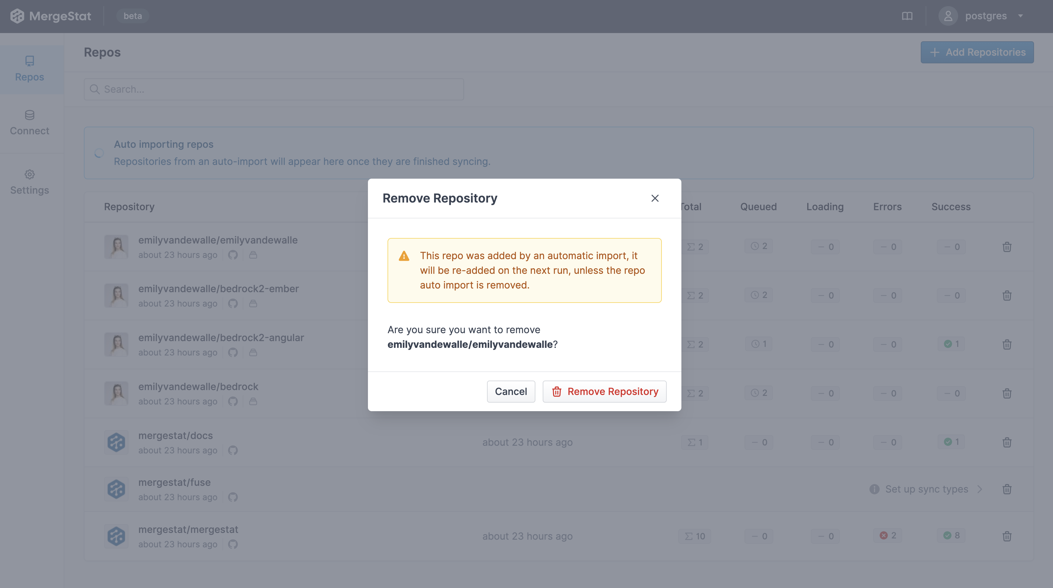This screenshot has height=588, width=1053.
Task: Click the lock icon beside emilyvandewalle/bedrock2-ember
Action: [253, 303]
